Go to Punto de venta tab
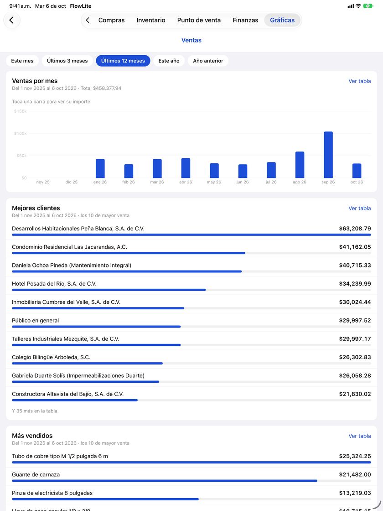This screenshot has width=383, height=511. pos(199,20)
